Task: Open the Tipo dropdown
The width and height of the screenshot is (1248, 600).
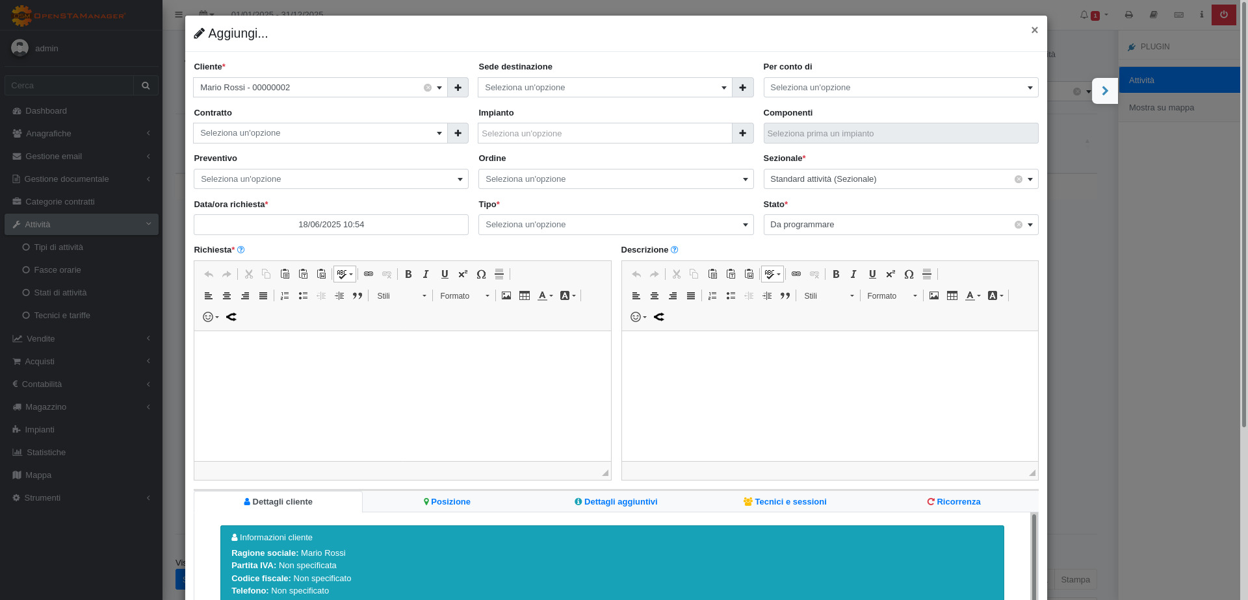Action: point(616,225)
